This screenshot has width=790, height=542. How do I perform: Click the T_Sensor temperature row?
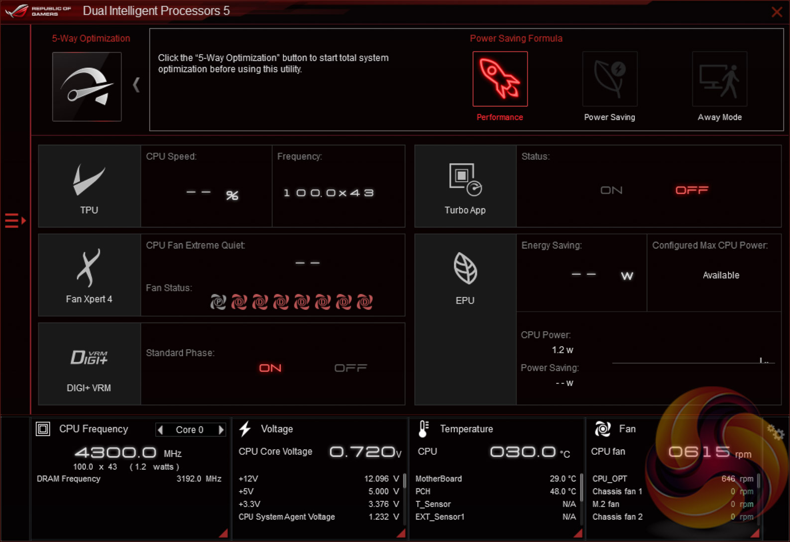496,504
